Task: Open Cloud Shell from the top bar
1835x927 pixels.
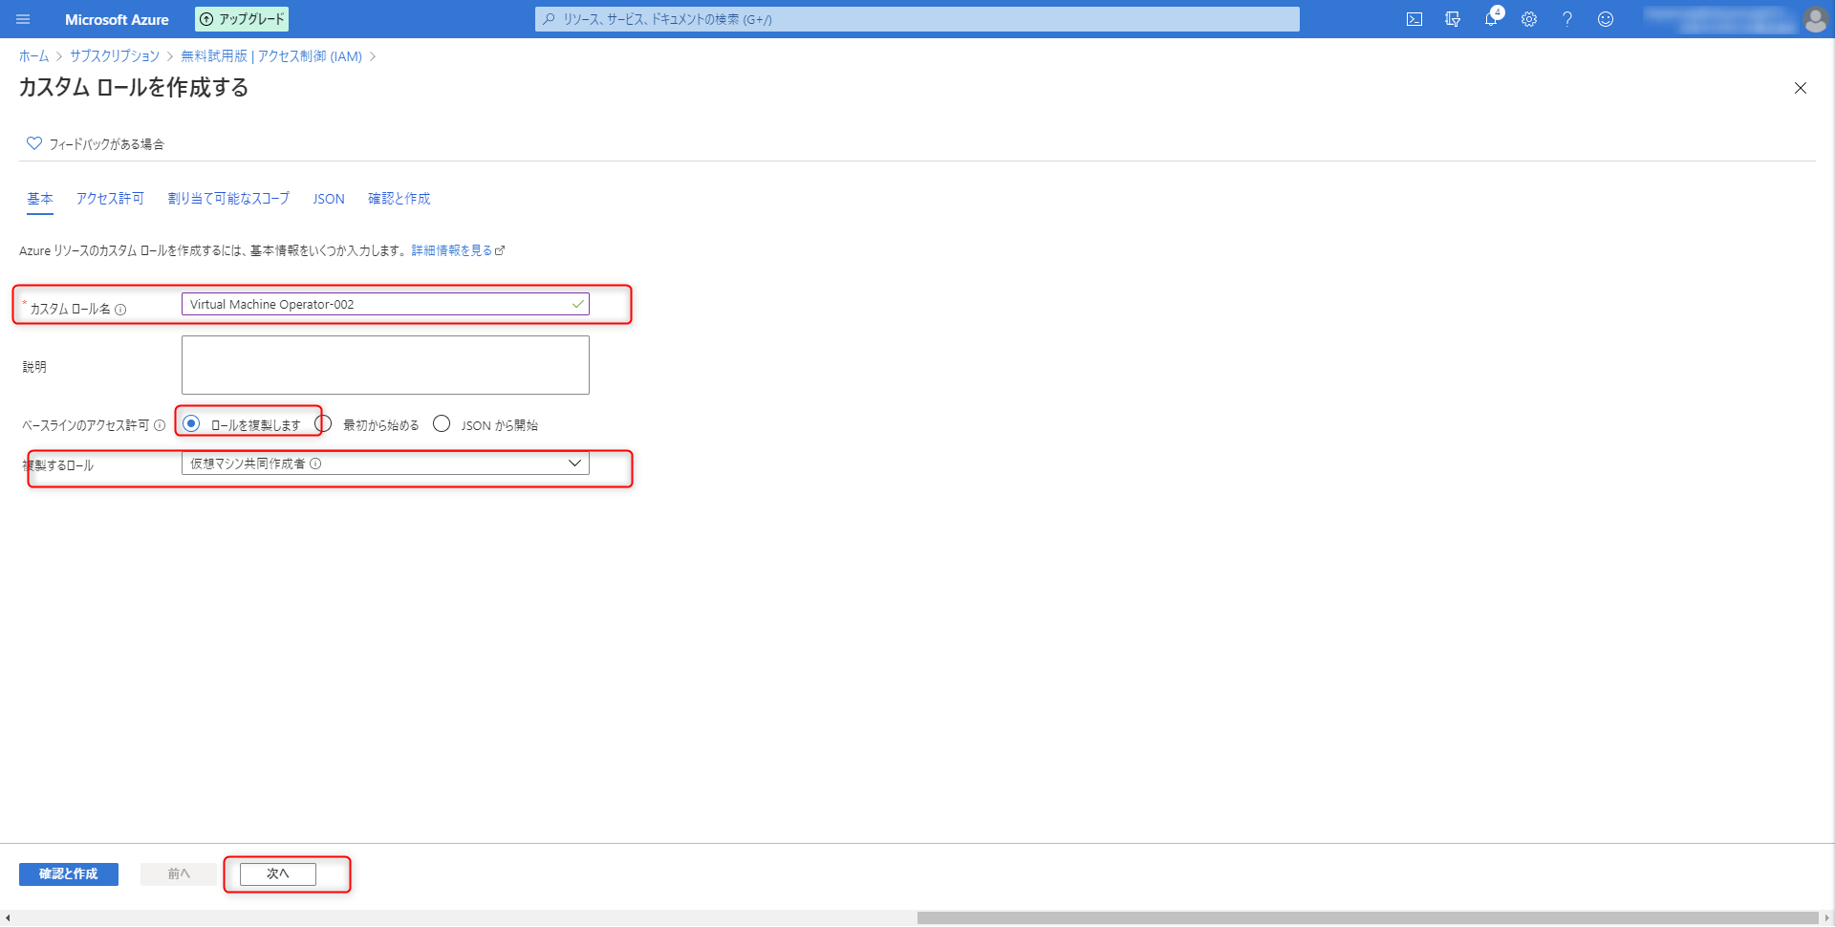Action: (x=1414, y=19)
